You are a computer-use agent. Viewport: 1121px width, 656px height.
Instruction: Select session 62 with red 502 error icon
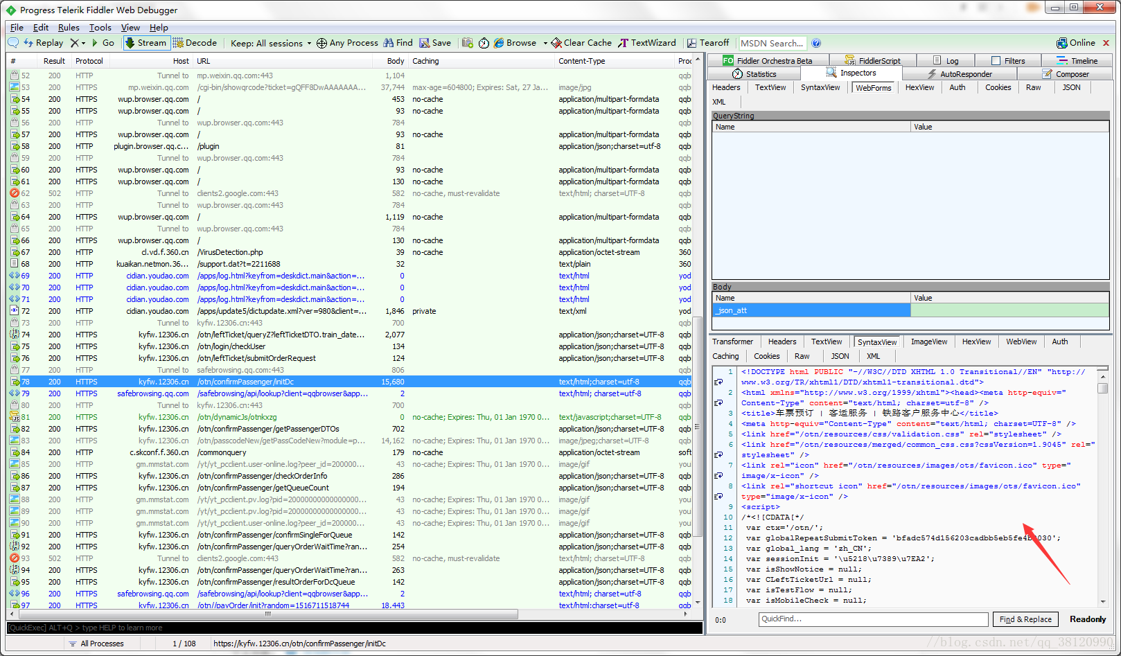point(350,193)
